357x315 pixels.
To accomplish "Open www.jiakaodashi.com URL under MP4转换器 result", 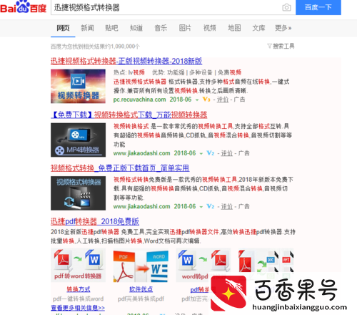I will click(141, 153).
